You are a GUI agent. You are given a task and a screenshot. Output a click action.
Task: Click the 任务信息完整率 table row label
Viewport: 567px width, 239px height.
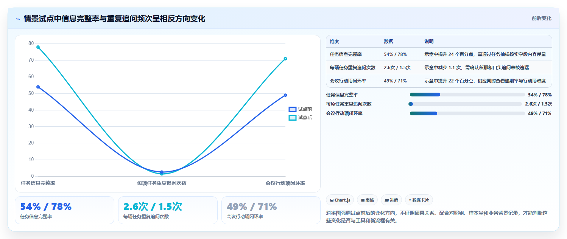[346, 54]
